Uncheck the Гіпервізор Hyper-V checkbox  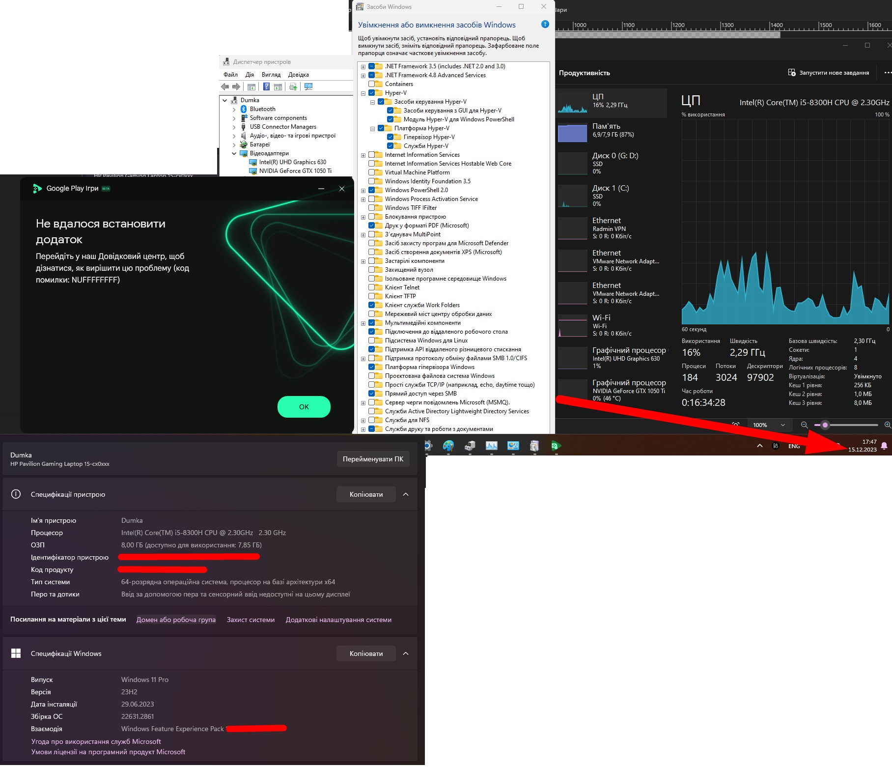coord(390,137)
